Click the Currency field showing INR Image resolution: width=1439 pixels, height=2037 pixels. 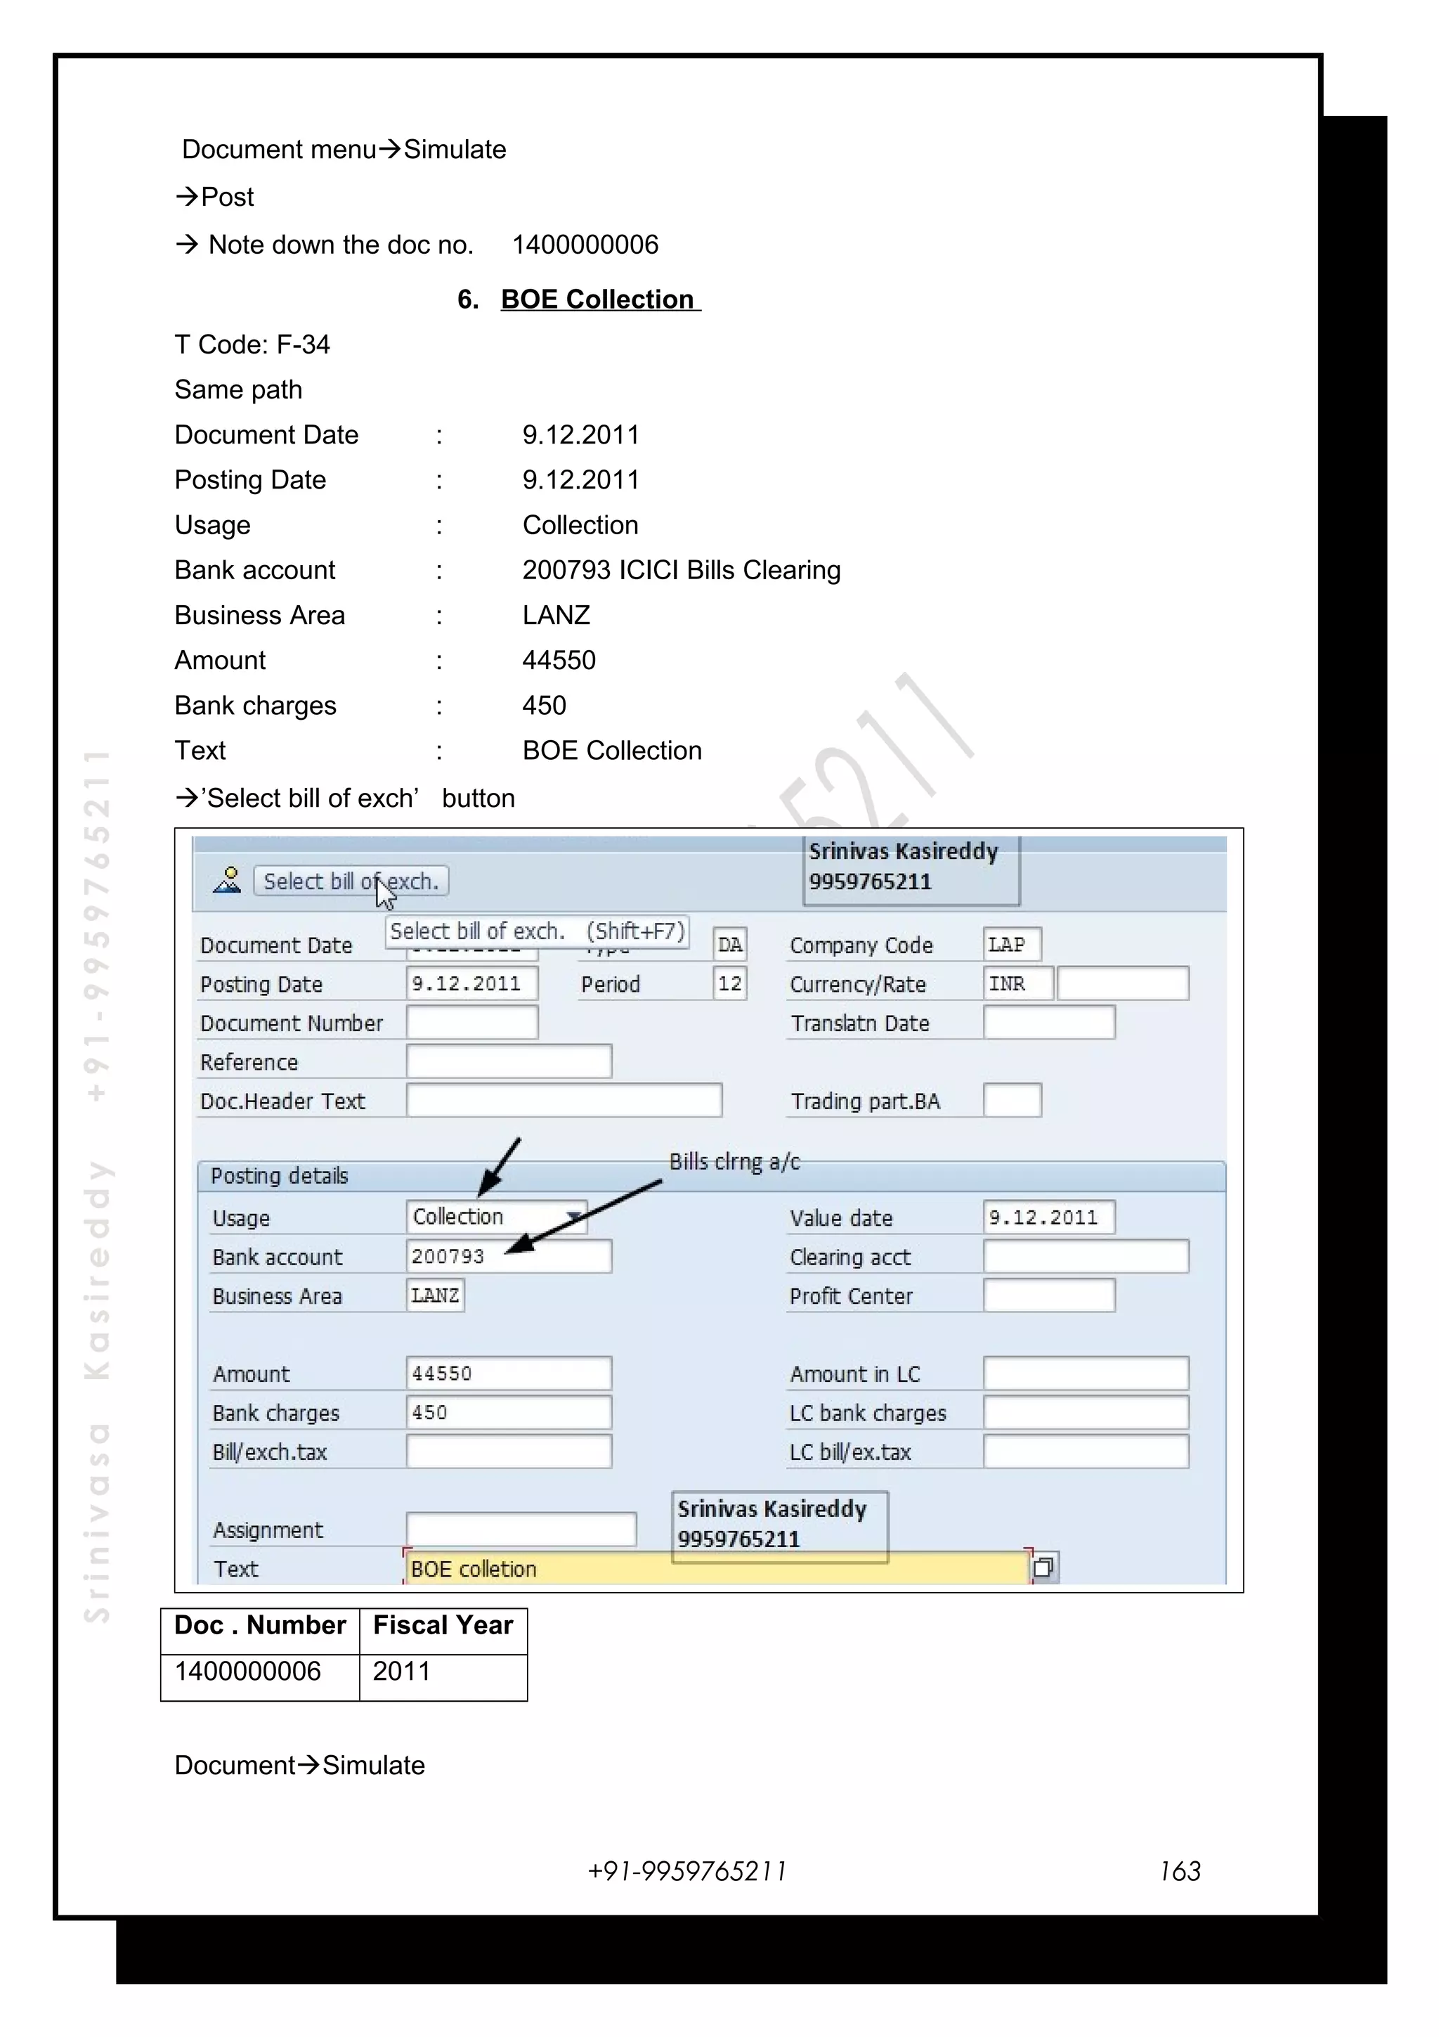[1018, 983]
